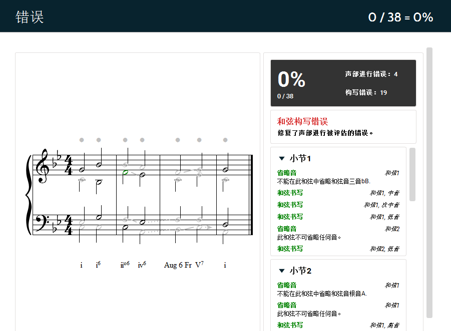This screenshot has width=451, height=331.
Task: Select the dot above the final i chord
Action: tap(225, 140)
